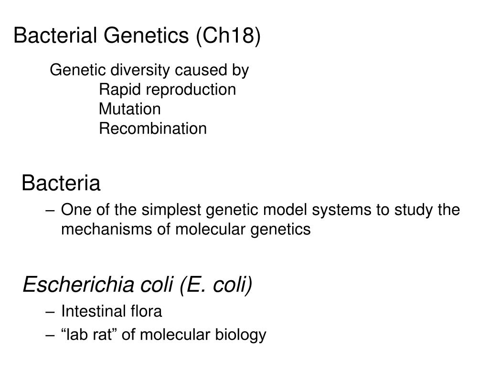The image size is (489, 366).
Task: Click the Bacteria heading
Action: 61,183
